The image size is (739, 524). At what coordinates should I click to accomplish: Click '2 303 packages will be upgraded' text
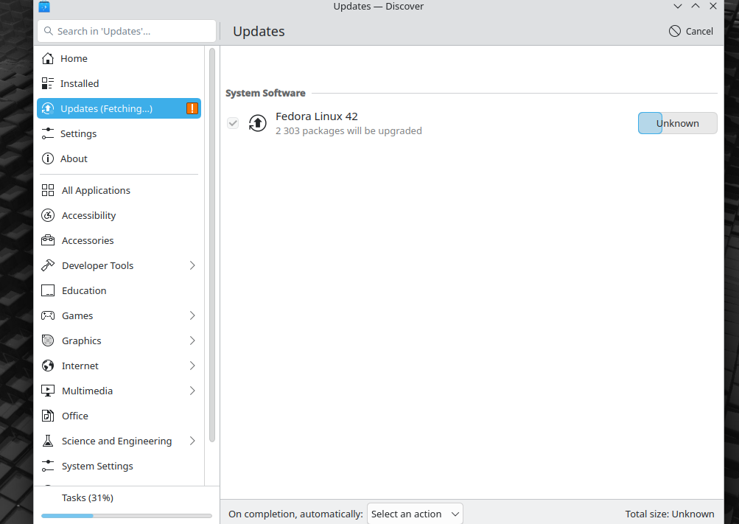click(349, 130)
